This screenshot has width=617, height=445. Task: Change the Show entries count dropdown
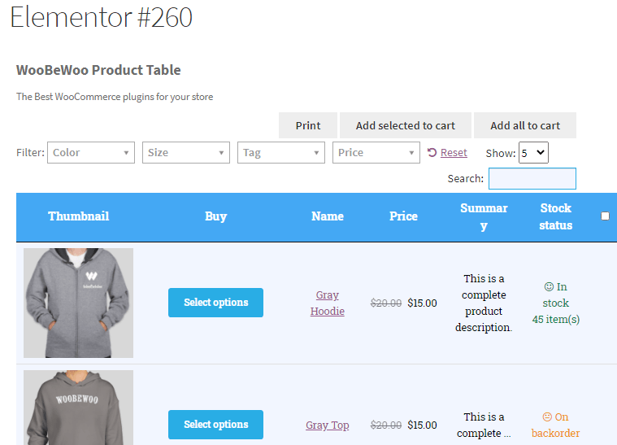coord(533,152)
